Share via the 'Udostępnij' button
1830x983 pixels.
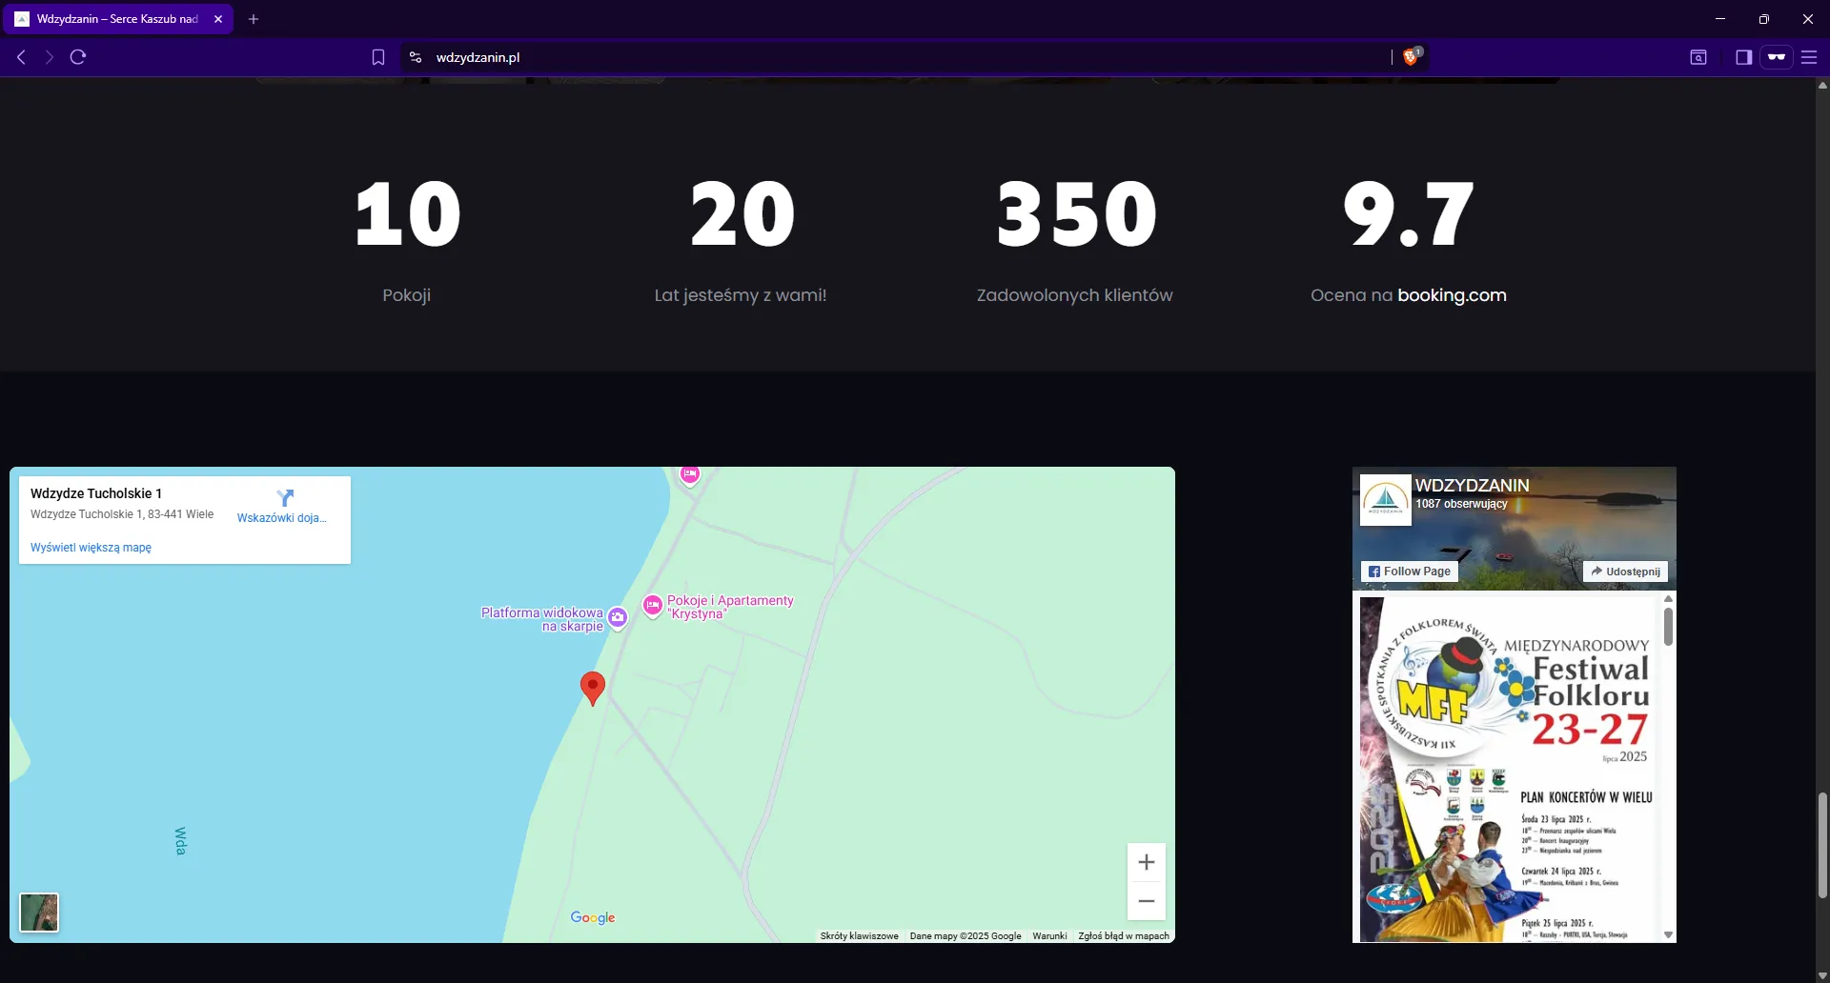pyautogui.click(x=1626, y=571)
